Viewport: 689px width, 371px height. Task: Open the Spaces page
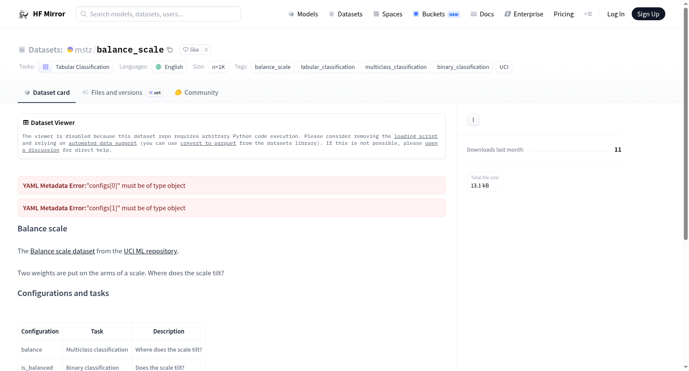[x=388, y=14]
